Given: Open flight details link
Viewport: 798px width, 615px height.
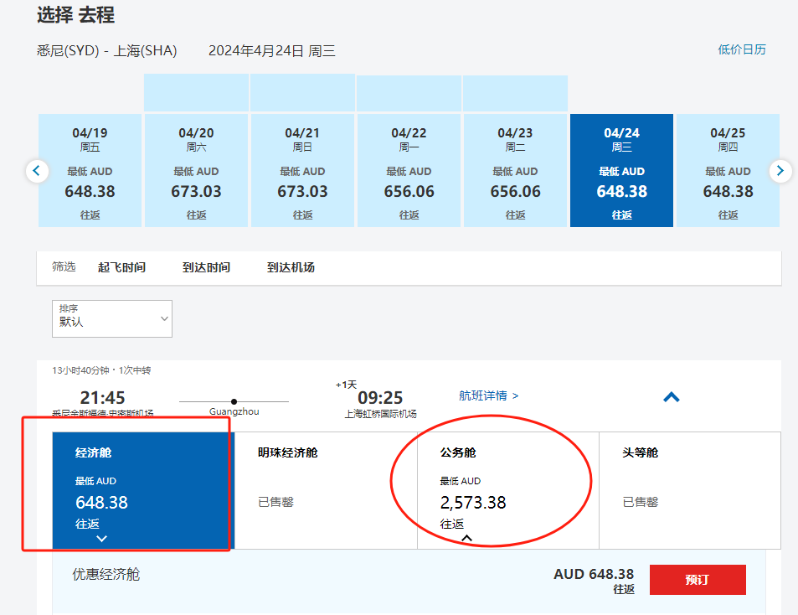Looking at the screenshot, I should point(488,395).
